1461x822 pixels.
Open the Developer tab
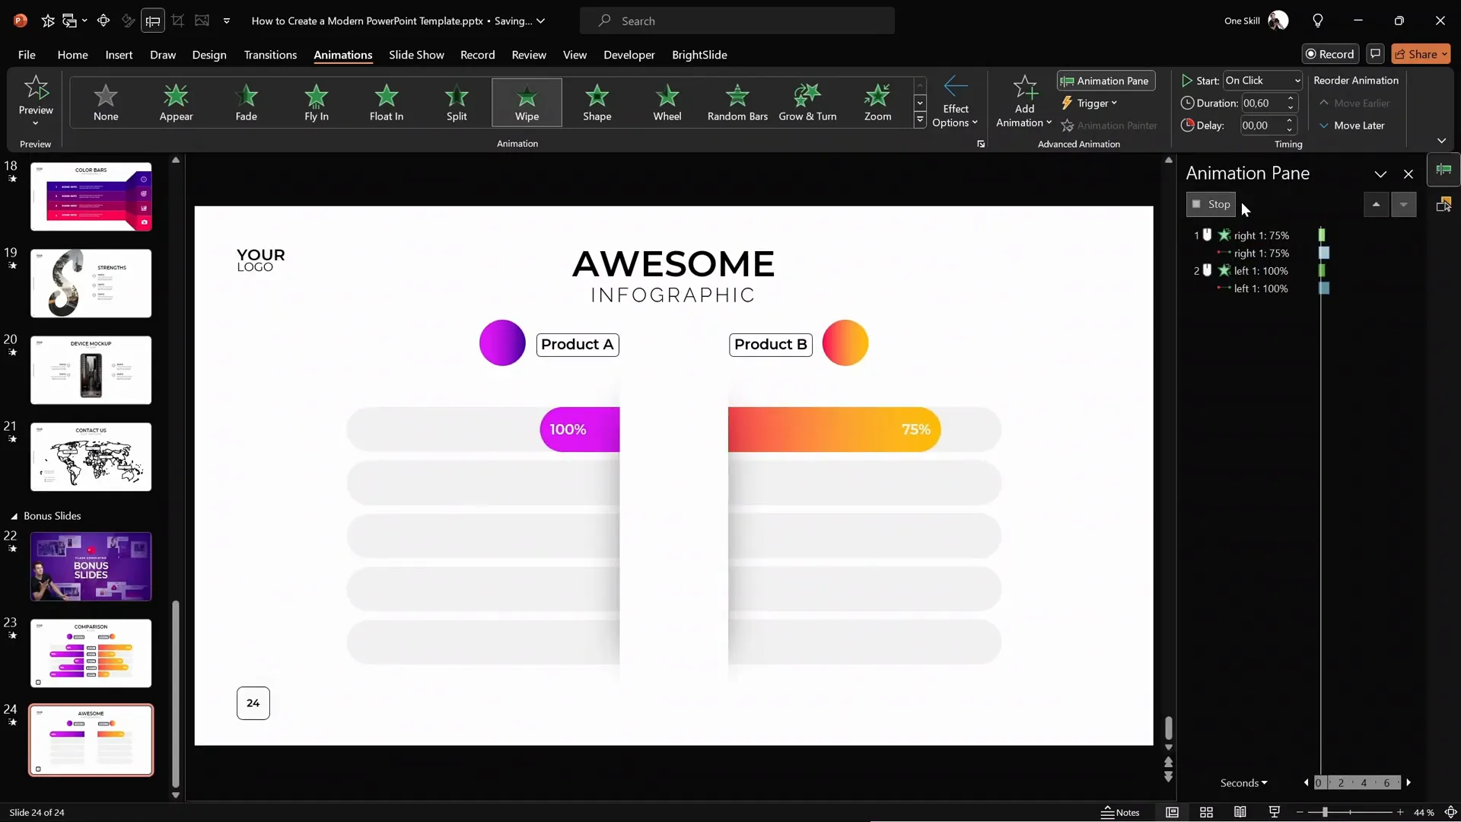[x=629, y=55]
